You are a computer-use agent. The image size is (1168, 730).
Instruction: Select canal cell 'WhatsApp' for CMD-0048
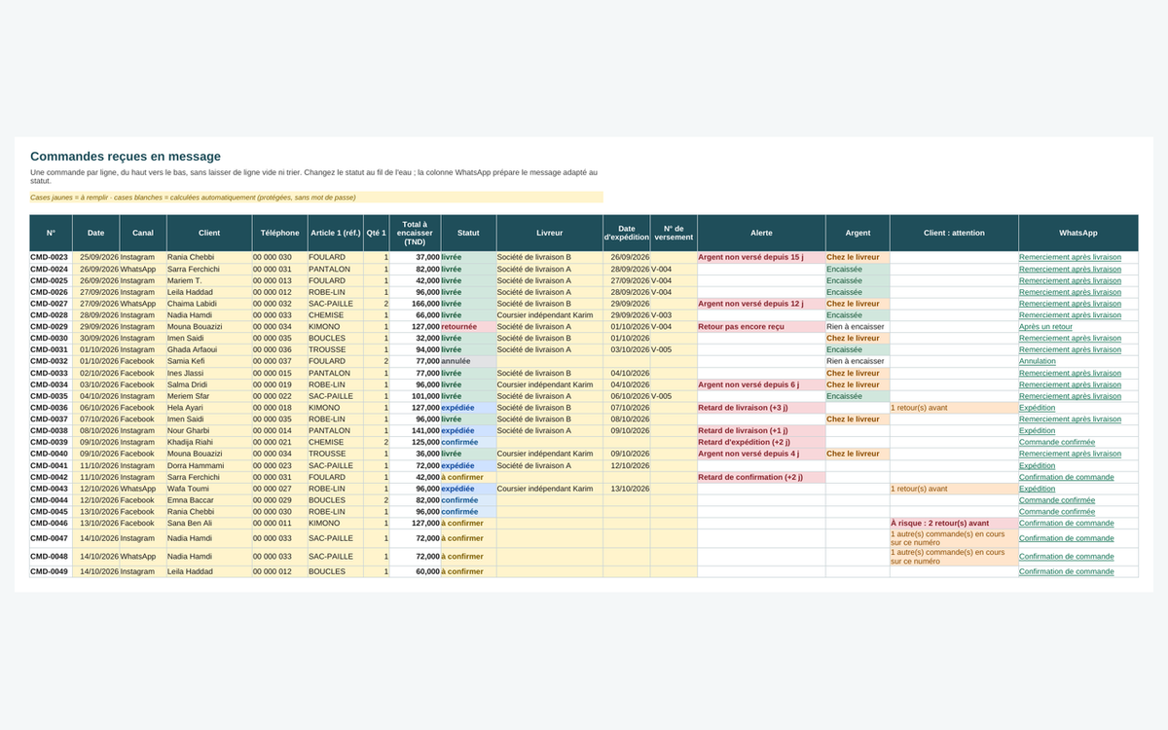[x=143, y=557]
